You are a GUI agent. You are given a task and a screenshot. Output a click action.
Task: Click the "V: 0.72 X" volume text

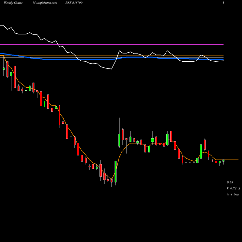tap(233, 188)
